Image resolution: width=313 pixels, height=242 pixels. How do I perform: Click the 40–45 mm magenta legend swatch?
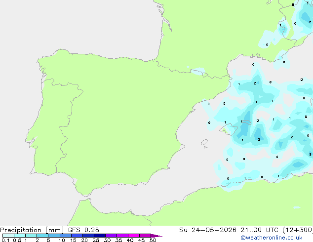coord(134,236)
